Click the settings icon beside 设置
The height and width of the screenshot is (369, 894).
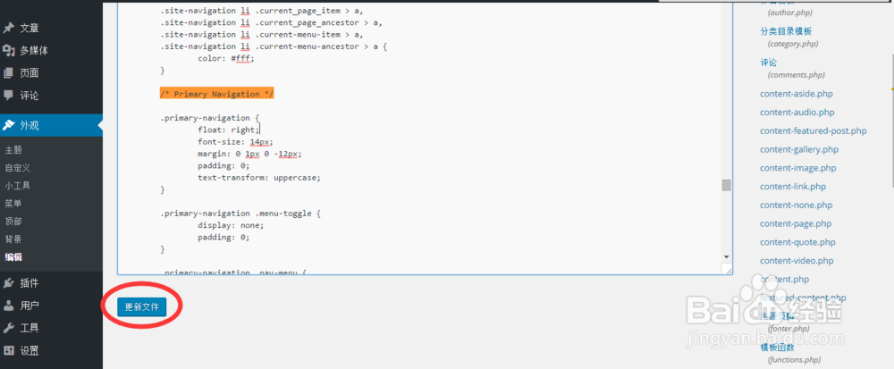(9, 350)
